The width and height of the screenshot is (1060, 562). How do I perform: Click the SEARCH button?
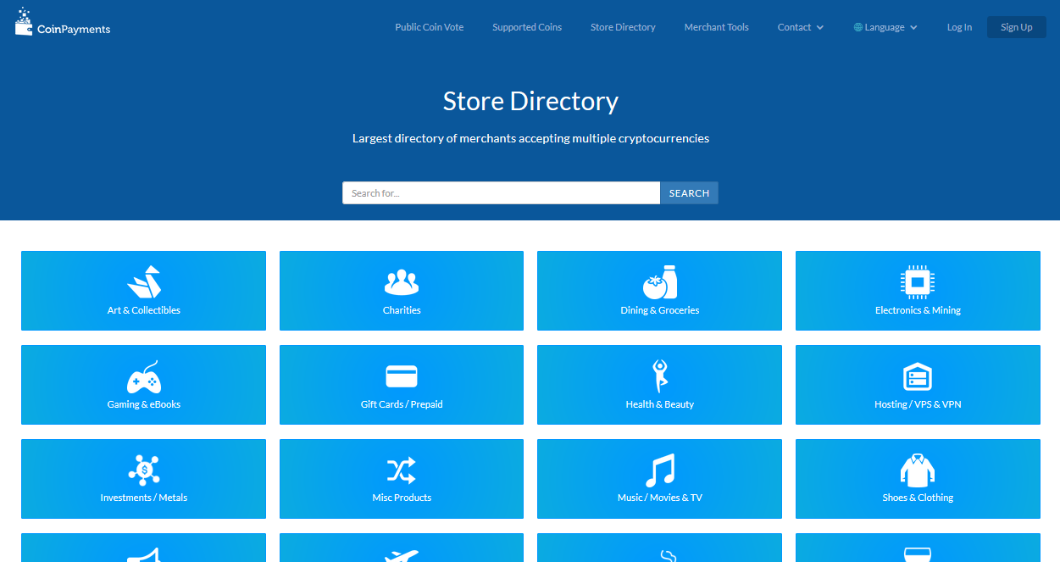pos(689,193)
